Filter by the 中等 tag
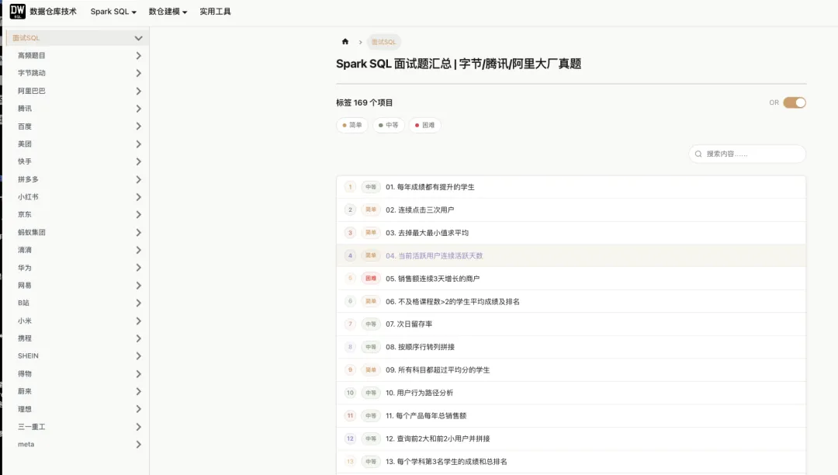Screen dimensions: 838x475 click(x=389, y=125)
